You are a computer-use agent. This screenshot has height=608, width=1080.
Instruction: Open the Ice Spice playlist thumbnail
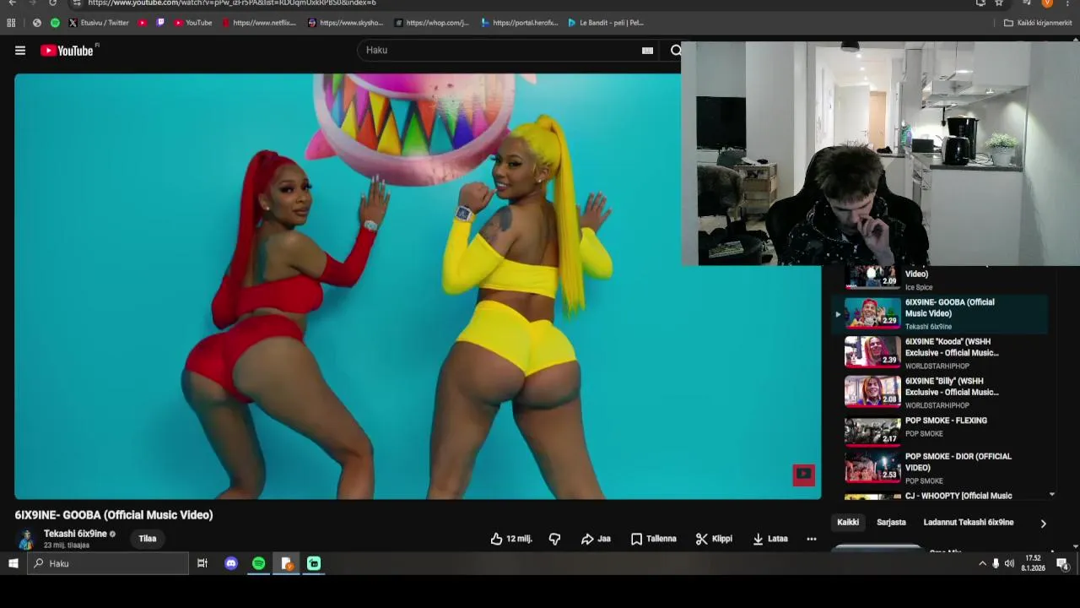click(872, 277)
